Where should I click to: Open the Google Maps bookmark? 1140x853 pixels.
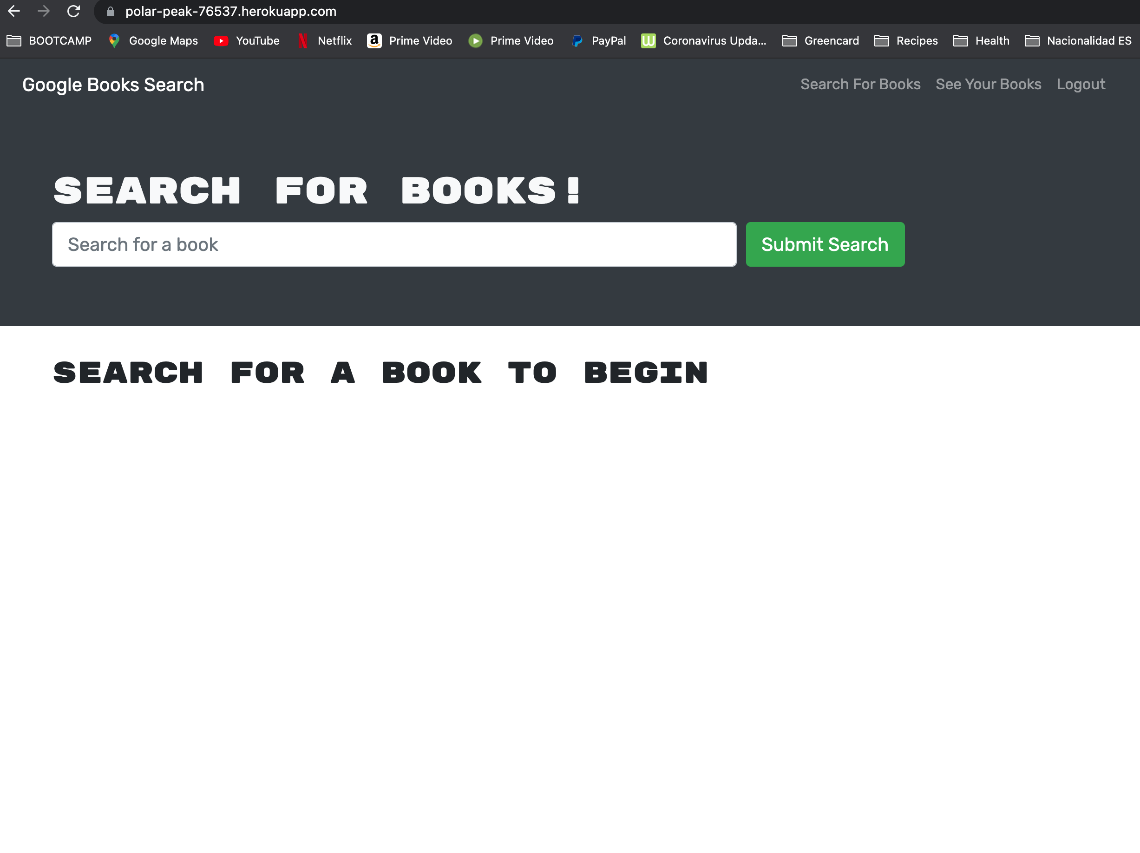click(x=154, y=41)
